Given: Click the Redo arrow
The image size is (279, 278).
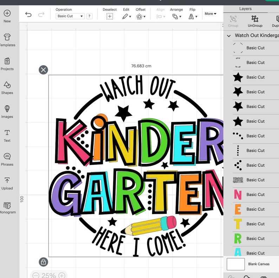Looking at the screenshot, I should (41, 14).
